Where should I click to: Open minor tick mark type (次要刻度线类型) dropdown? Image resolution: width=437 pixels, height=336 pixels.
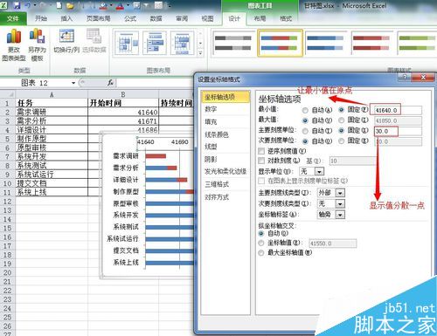[340, 203]
